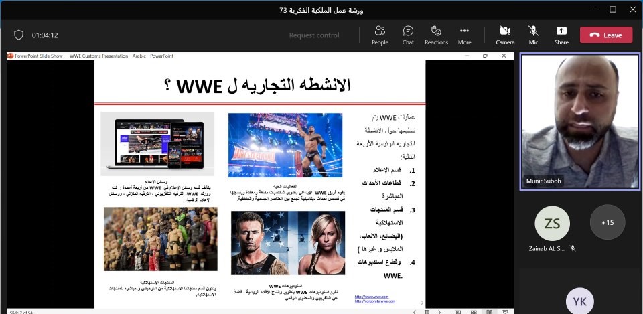Show the +15 additional participants
Viewport: 643px width, 314px height.
tap(608, 222)
